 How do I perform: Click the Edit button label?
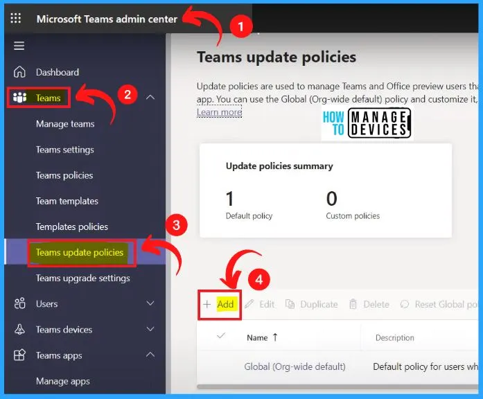(267, 304)
